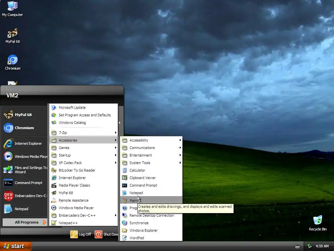Screen dimensions: 334x251
Task: Click the Start button
Action: point(16,246)
